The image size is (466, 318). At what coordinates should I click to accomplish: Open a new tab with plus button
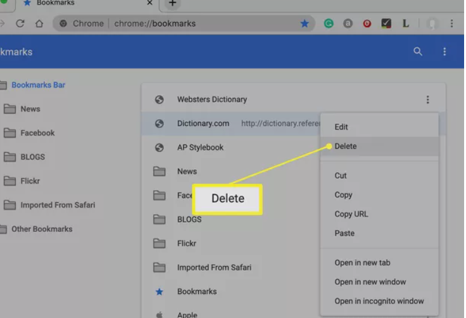click(x=172, y=4)
